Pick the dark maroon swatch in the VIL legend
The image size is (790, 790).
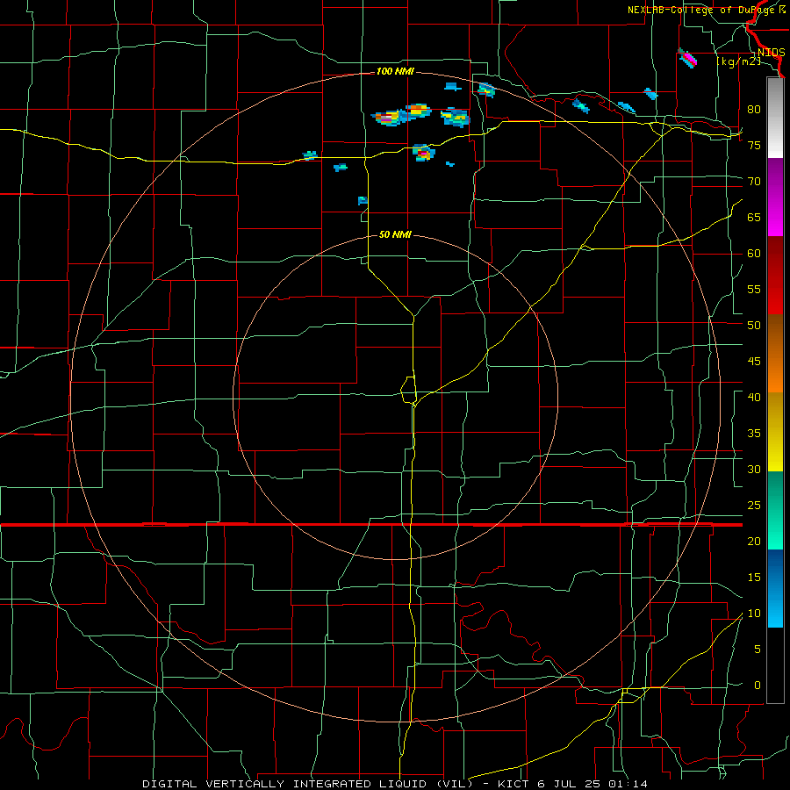click(775, 255)
